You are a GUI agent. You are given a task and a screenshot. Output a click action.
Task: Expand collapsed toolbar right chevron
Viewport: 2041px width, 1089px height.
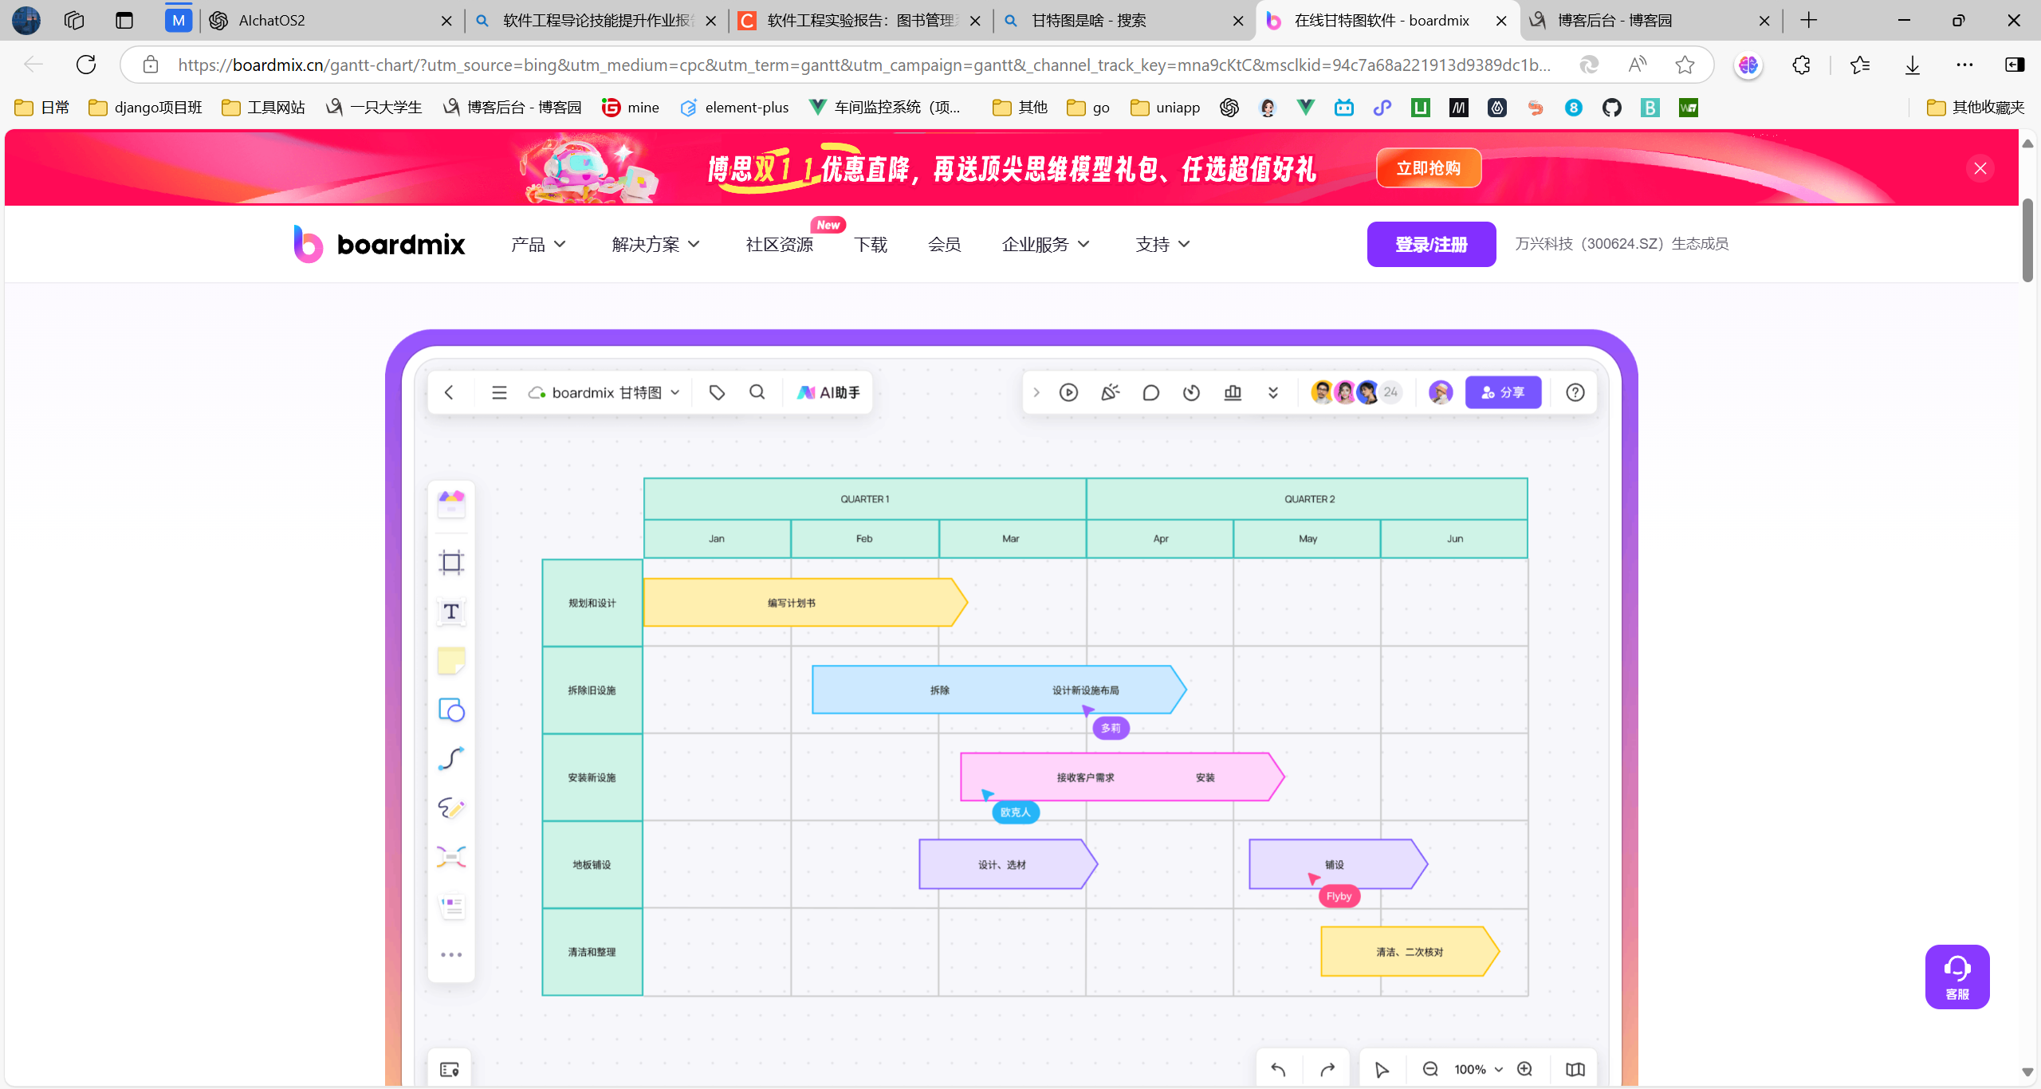click(1036, 392)
